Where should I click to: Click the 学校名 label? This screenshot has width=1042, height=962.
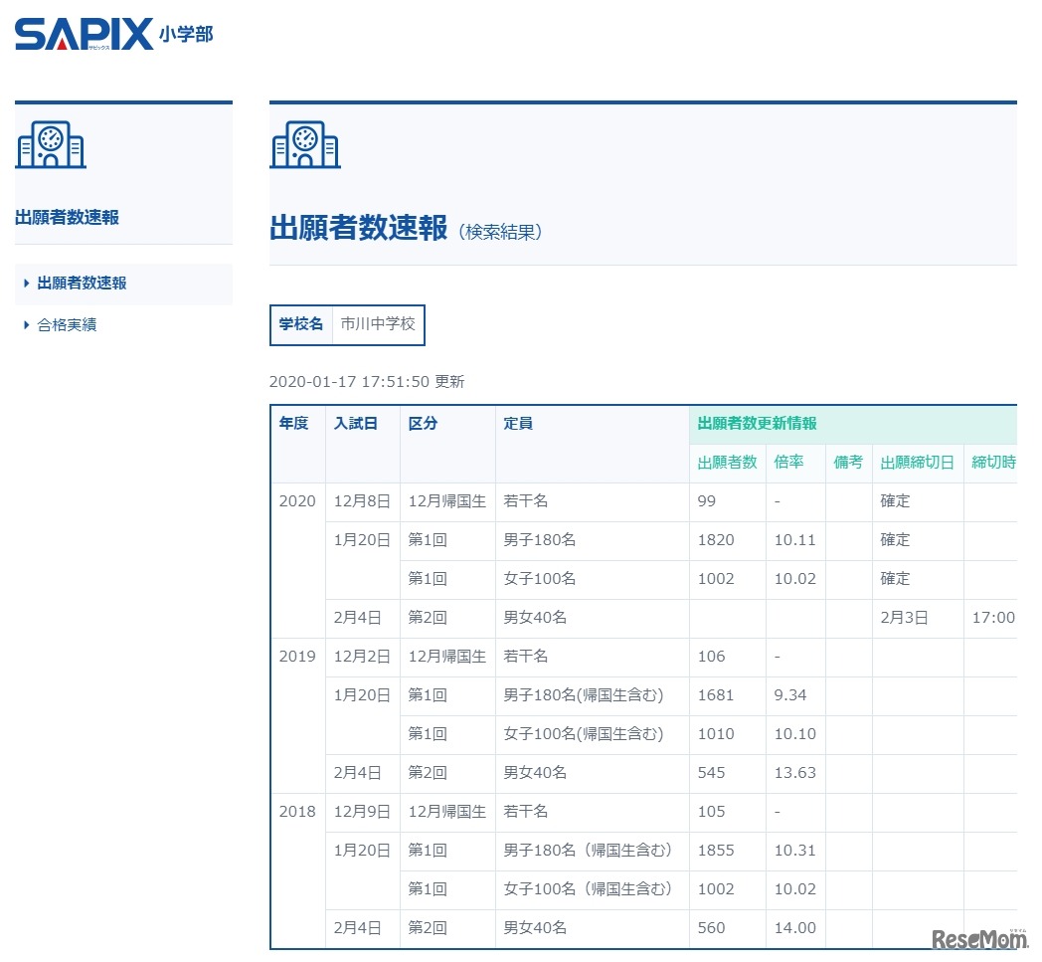click(x=300, y=325)
